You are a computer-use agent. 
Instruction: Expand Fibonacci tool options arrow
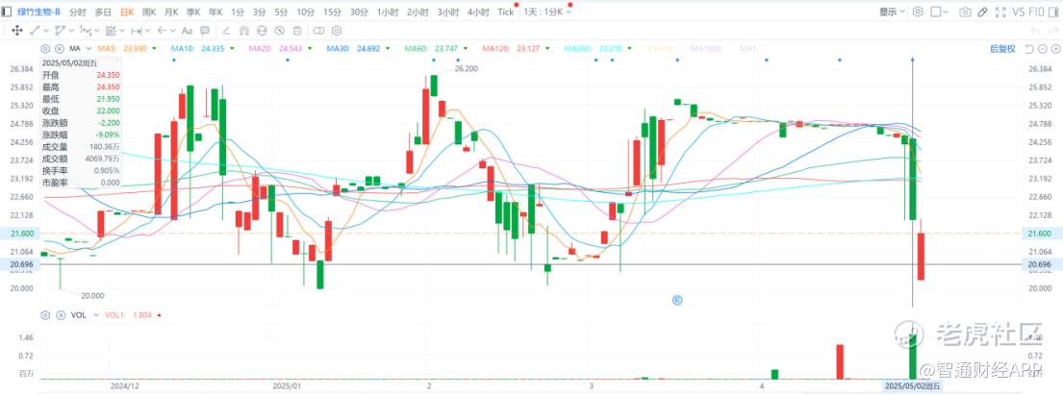(122, 31)
